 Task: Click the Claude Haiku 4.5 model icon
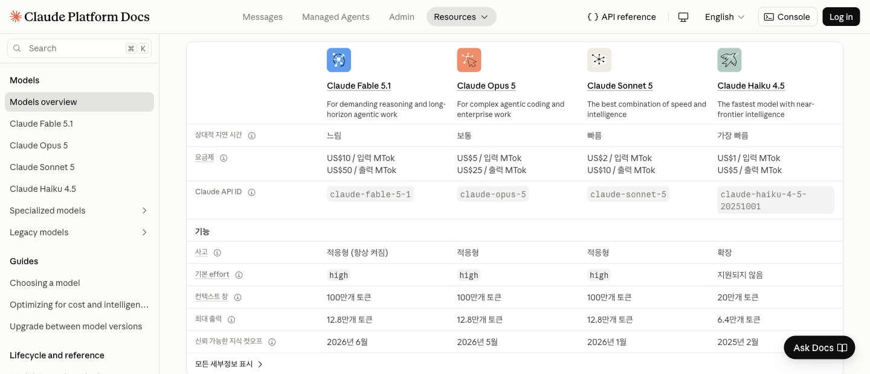click(x=729, y=60)
